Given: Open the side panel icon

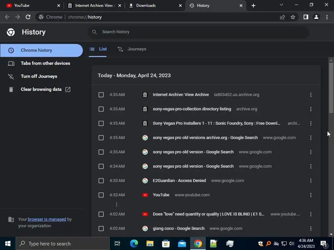Looking at the screenshot, I should pyautogui.click(x=306, y=17).
